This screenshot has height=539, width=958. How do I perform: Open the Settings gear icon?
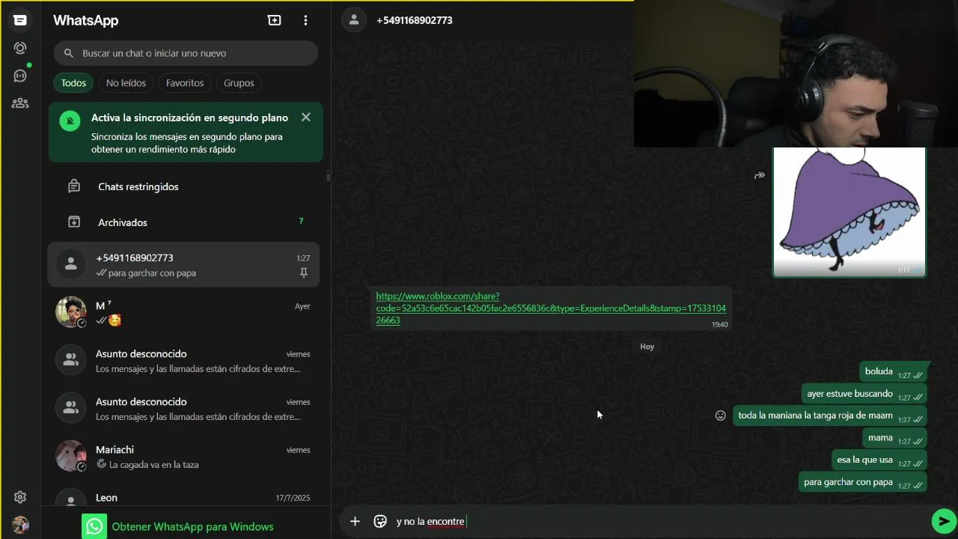pos(20,497)
